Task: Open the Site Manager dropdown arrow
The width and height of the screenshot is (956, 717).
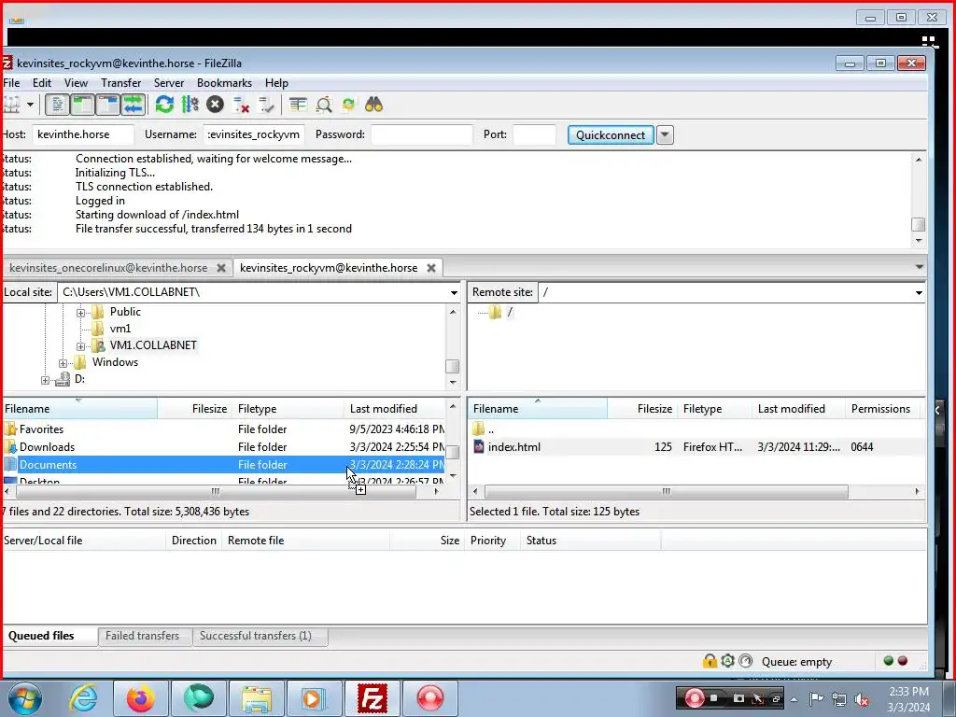Action: (30, 105)
